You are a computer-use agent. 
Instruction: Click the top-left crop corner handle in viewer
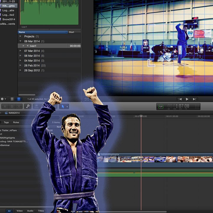[x=151, y=27]
